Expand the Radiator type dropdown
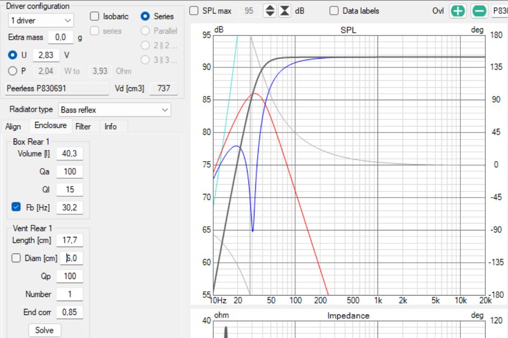 pos(114,110)
